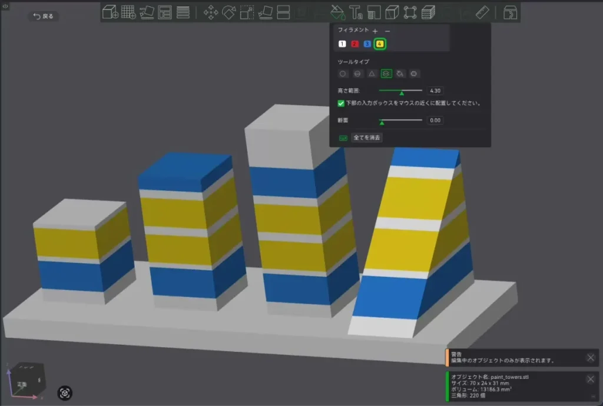Select the Measure ruler tool
The width and height of the screenshot is (603, 406).
click(x=482, y=12)
